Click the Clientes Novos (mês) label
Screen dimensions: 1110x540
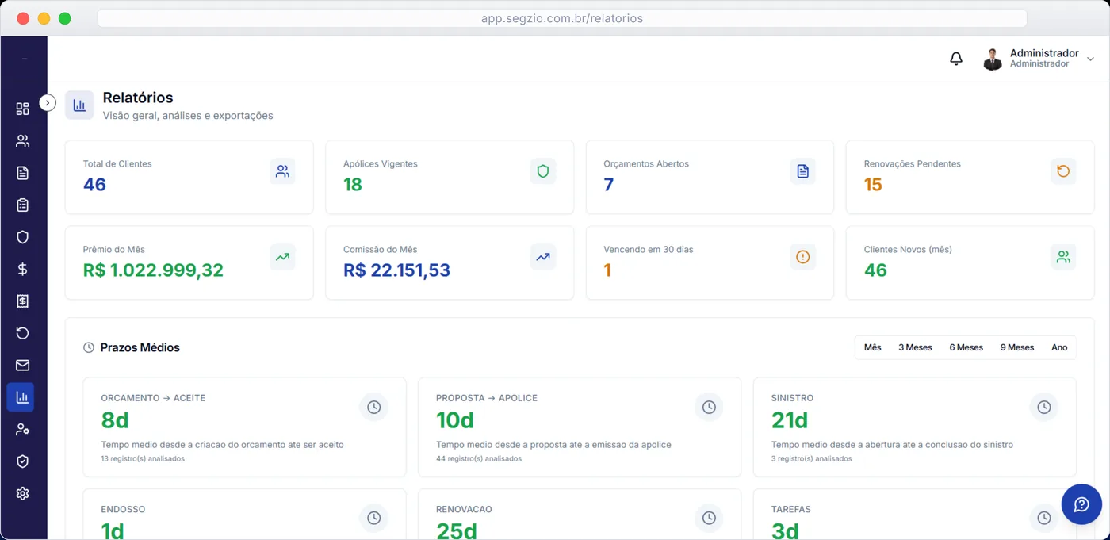908,249
